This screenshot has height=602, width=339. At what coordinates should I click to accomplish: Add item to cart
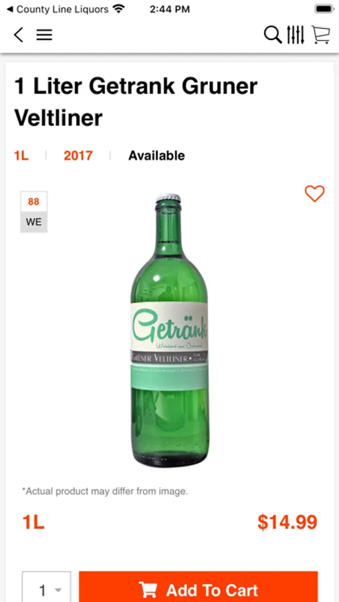click(x=198, y=587)
